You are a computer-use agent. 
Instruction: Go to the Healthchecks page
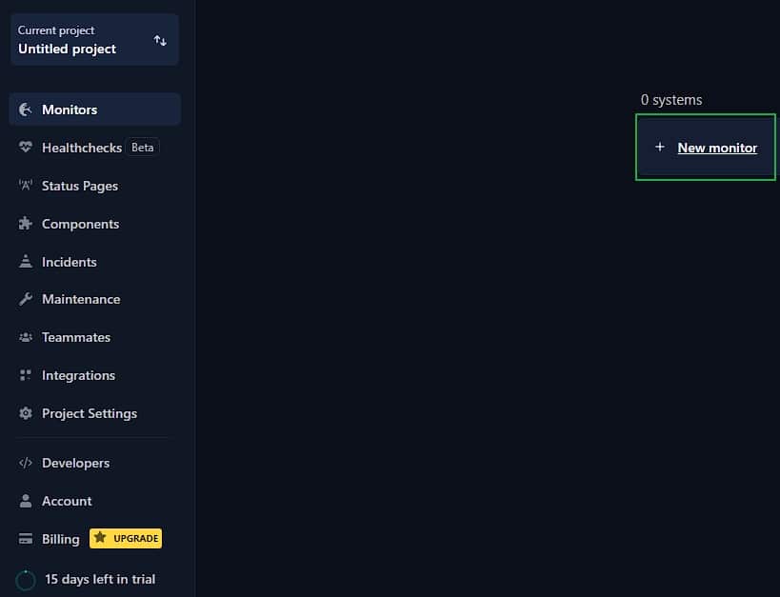tap(81, 148)
